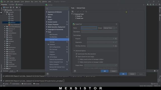
Task: Open the VCS menu
Action: pos(40,2)
